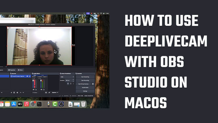The width and height of the screenshot is (218, 123).
Task: Add a new source with the plus icon
Action: (11, 93)
